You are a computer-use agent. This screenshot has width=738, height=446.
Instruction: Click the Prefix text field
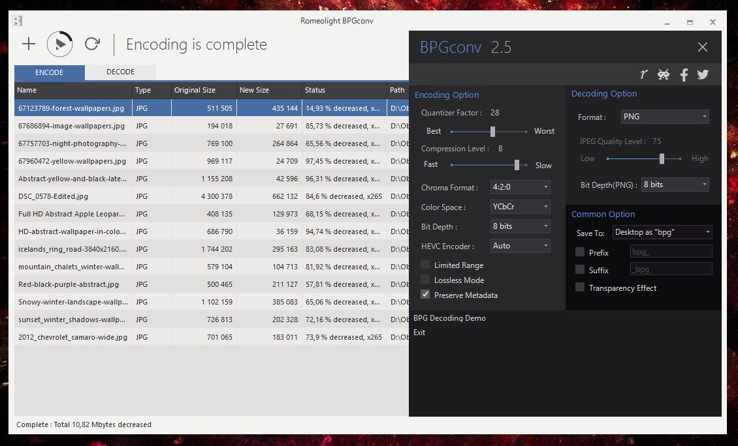[x=671, y=252]
